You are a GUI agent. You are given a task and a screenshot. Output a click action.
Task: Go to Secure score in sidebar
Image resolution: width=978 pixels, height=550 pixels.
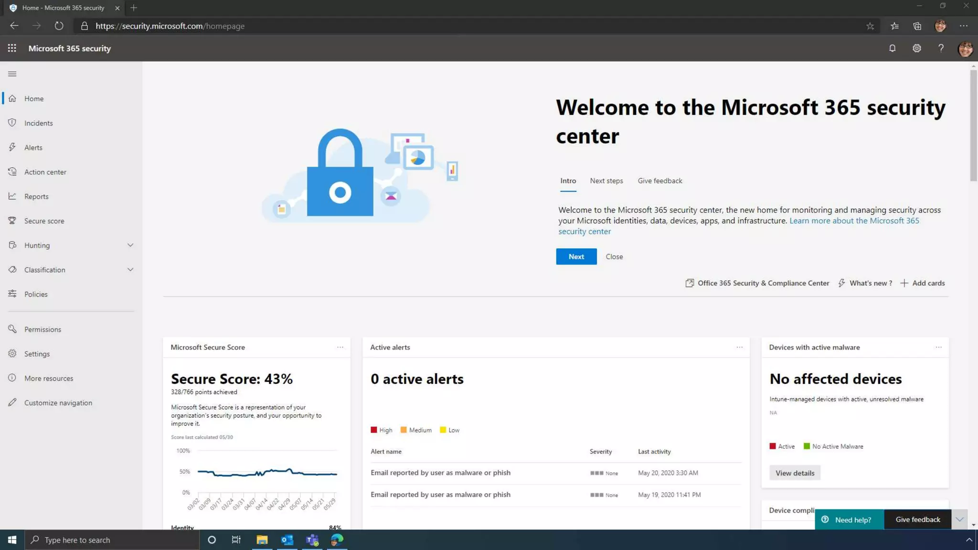click(x=44, y=221)
